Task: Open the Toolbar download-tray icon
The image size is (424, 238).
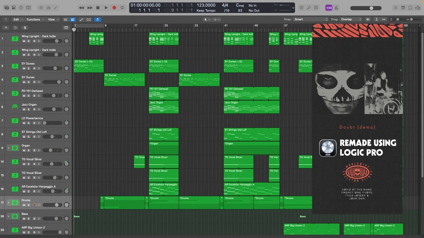Action: point(28,8)
